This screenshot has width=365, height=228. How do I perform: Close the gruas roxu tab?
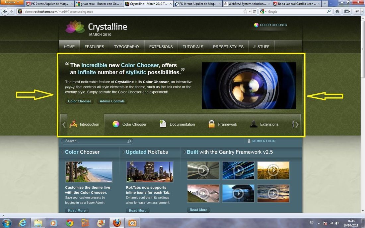121,4
